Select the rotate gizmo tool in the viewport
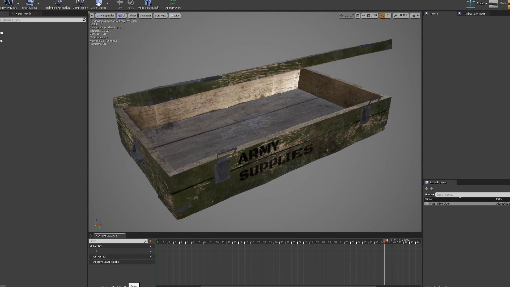The width and height of the screenshot is (510, 287). point(346,16)
